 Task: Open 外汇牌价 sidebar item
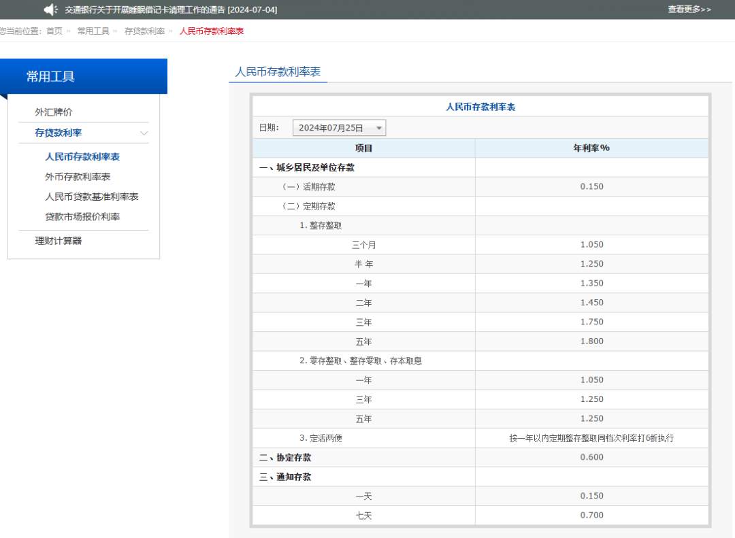point(54,112)
